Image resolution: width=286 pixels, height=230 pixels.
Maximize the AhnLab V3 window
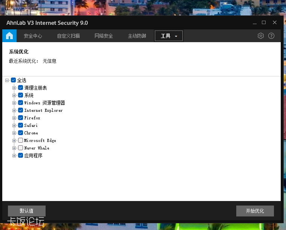pyautogui.click(x=264, y=23)
